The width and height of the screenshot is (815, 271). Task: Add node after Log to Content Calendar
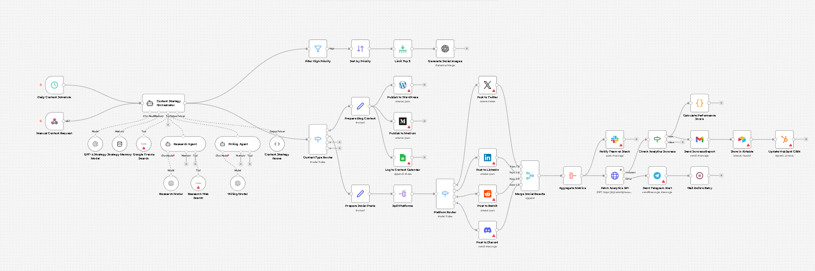point(424,157)
